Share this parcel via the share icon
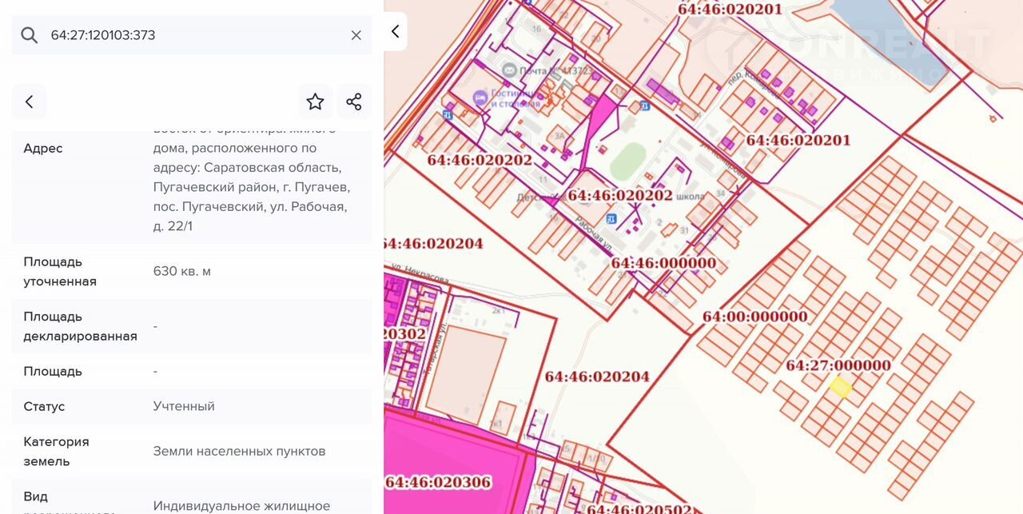Image resolution: width=1023 pixels, height=514 pixels. 354,102
